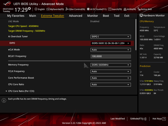The image size is (168, 126).
Task: Click the 45x ratio value
Action: [x=141, y=49]
